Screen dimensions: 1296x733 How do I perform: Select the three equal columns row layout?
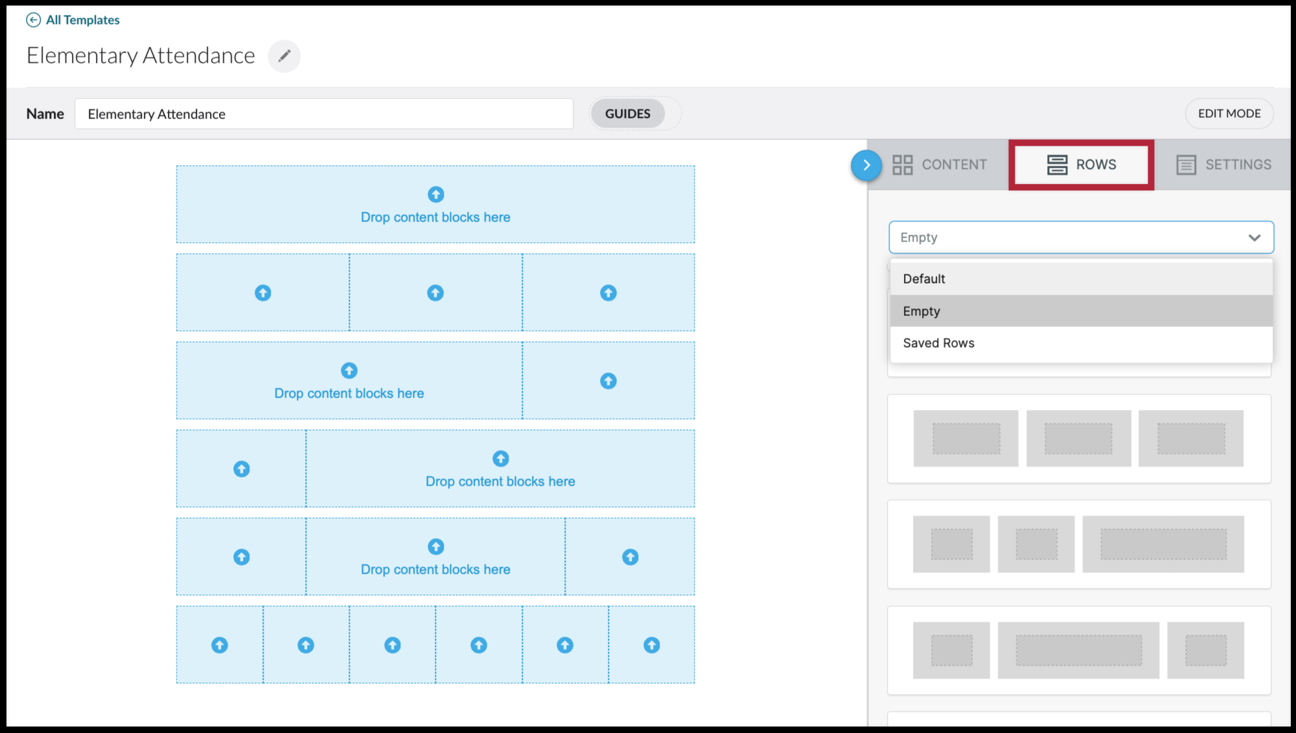tap(1079, 438)
